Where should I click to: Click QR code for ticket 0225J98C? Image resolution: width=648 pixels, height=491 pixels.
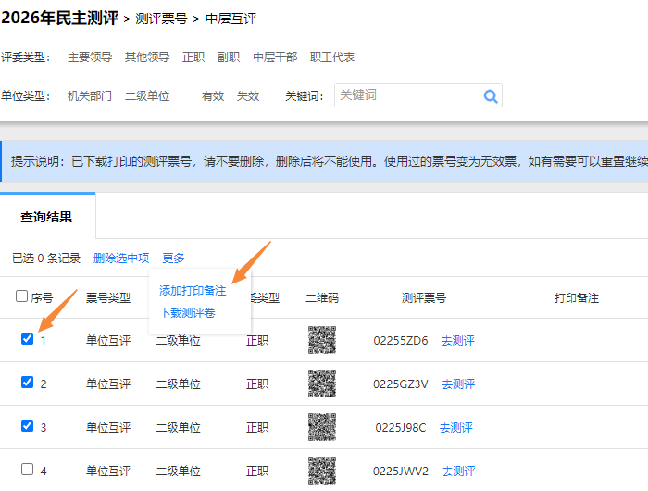coord(322,427)
